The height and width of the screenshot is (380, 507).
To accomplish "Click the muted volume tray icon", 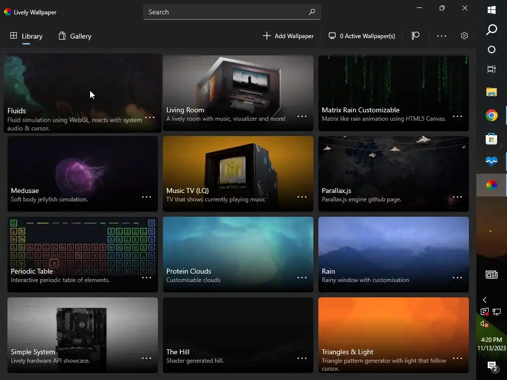I will pyautogui.click(x=484, y=324).
